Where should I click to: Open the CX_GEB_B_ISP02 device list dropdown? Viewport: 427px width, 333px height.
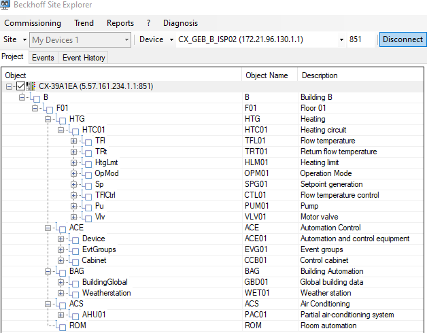click(341, 39)
